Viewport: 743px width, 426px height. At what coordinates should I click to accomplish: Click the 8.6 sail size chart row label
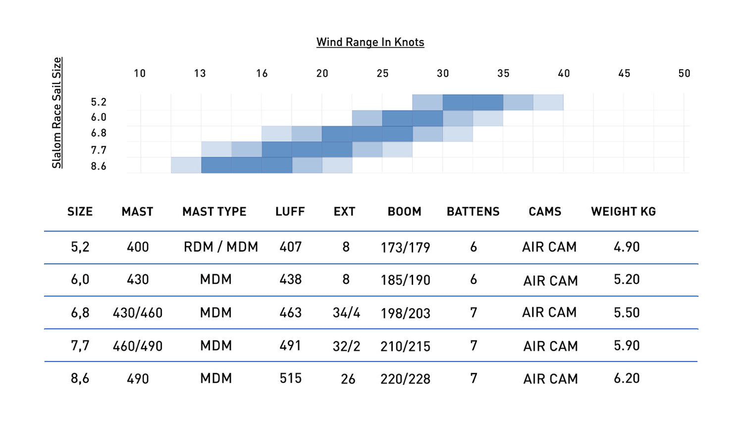99,166
